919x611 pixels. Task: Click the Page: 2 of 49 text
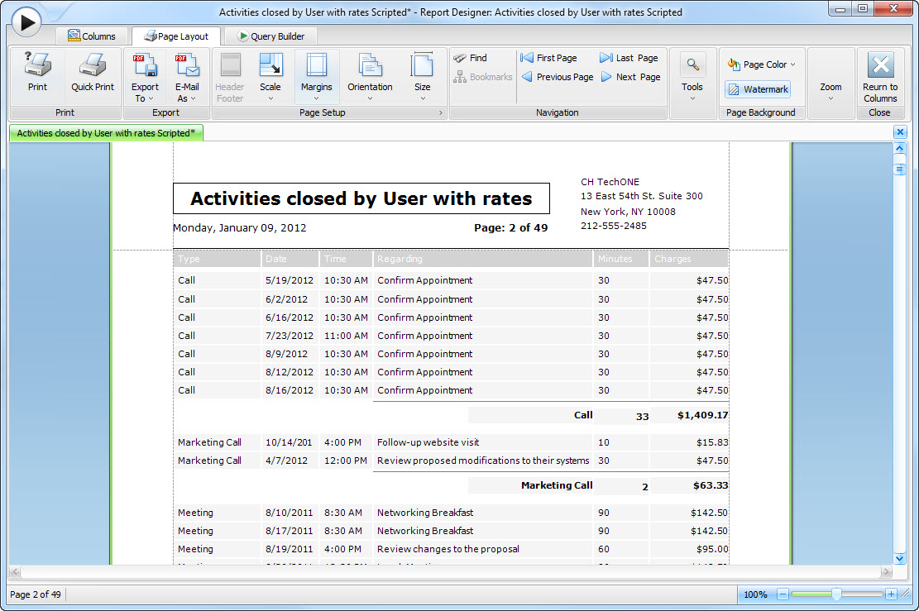[511, 228]
